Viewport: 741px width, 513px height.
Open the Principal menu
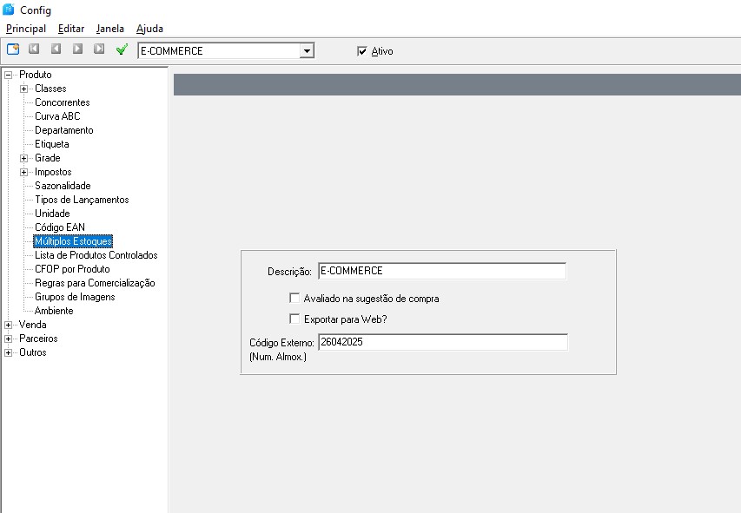click(26, 29)
